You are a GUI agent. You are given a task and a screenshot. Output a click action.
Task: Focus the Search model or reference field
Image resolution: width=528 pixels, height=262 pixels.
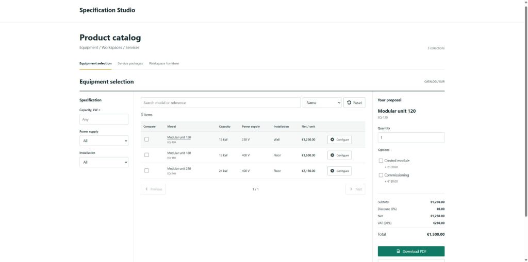point(221,102)
